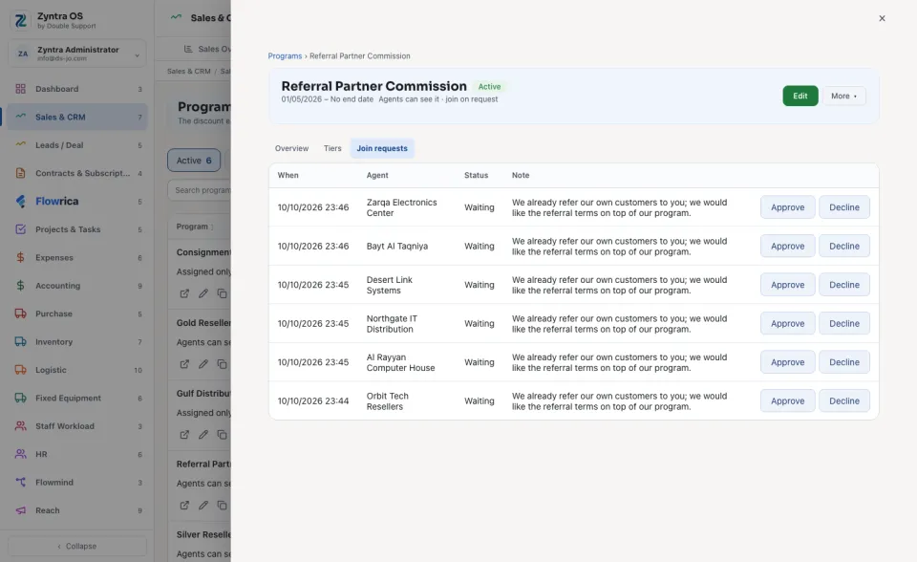Viewport: 917px width, 562px height.
Task: Collapse the sidebar
Action: (x=77, y=546)
